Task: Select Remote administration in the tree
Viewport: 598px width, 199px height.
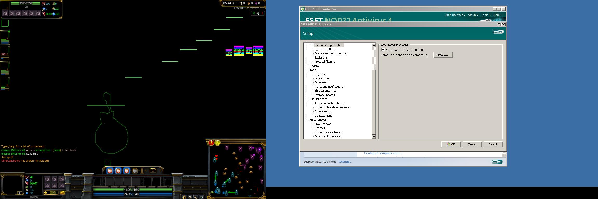Action: coord(329,132)
